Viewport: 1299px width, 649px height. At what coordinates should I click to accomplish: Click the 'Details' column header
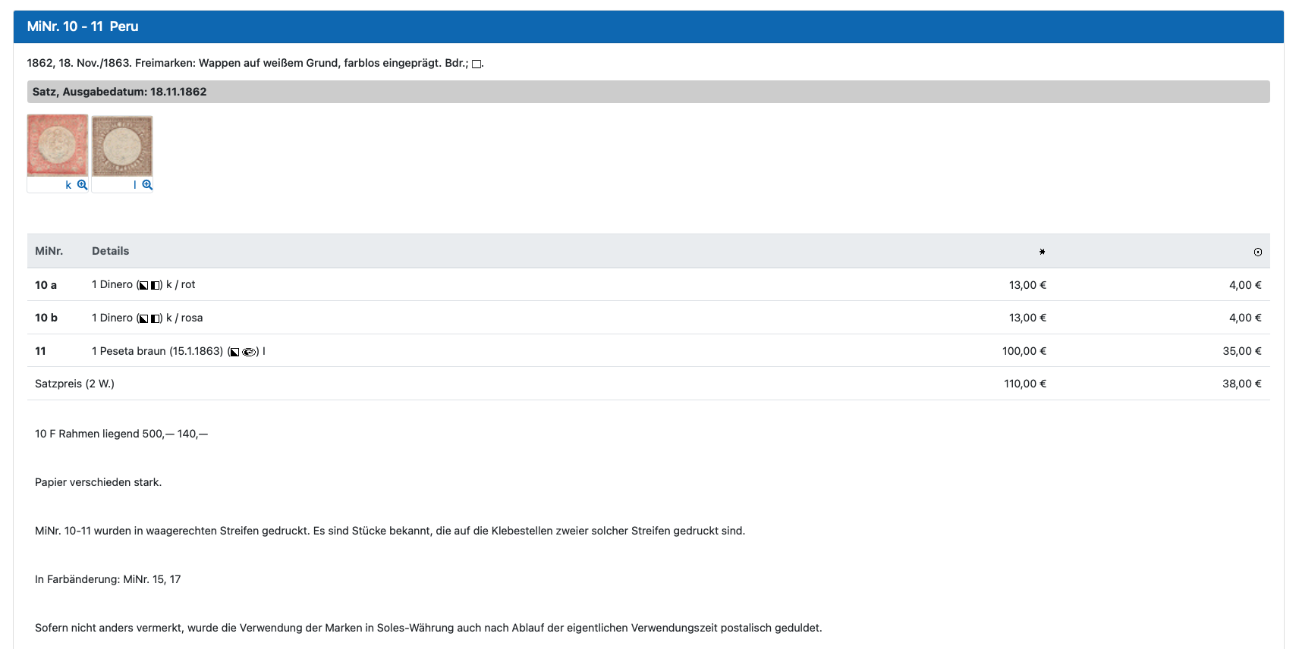click(x=110, y=251)
